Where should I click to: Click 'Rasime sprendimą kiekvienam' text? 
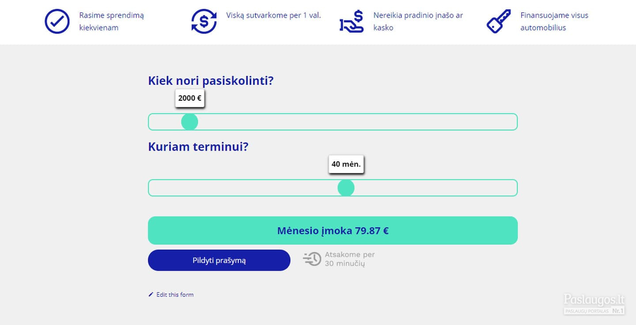tap(112, 21)
